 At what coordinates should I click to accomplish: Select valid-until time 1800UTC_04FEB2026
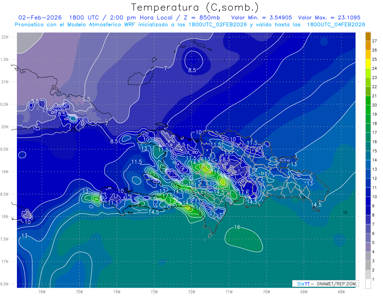tap(336, 25)
